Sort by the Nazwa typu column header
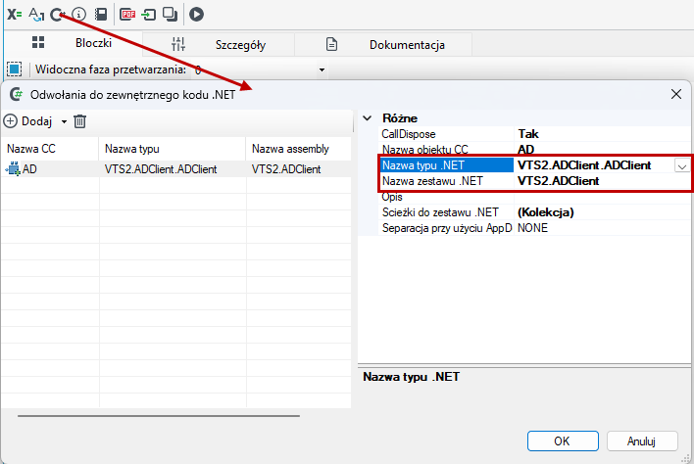 [173, 149]
